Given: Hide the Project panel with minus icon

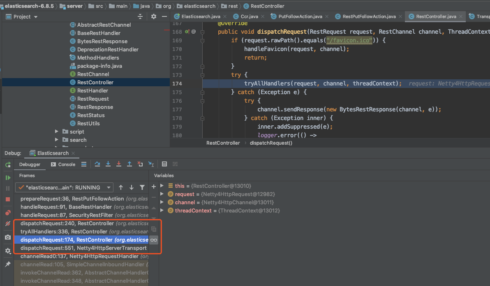Looking at the screenshot, I should (x=164, y=16).
